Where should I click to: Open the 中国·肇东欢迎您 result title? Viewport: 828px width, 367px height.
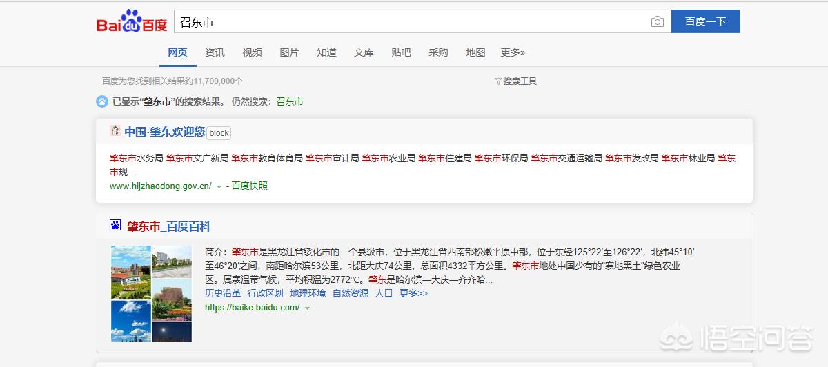[165, 132]
